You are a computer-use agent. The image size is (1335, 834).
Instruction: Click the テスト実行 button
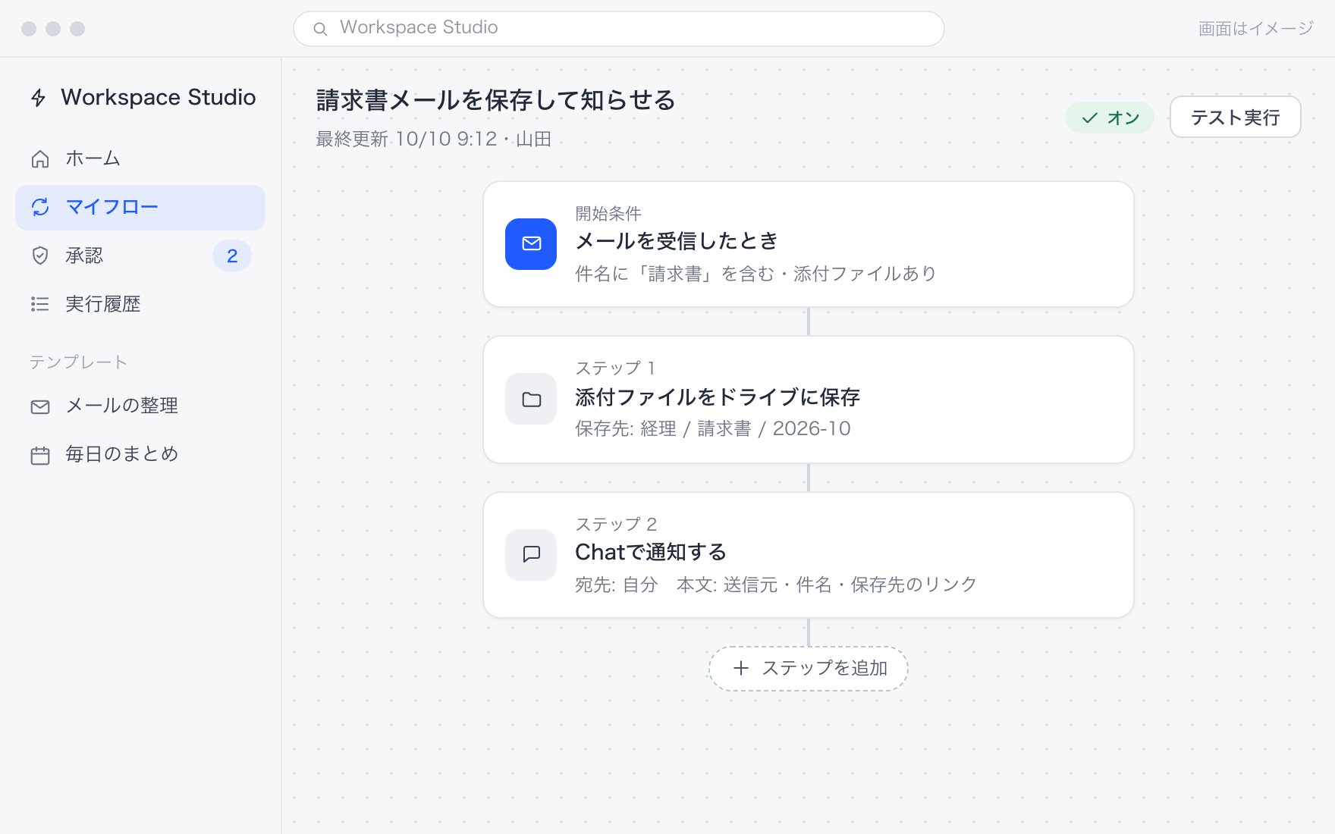click(x=1236, y=118)
